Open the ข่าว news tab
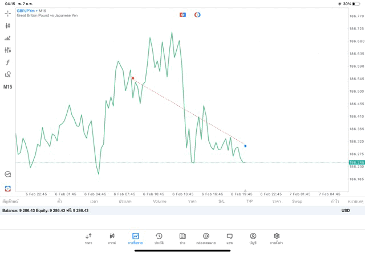 [182, 238]
